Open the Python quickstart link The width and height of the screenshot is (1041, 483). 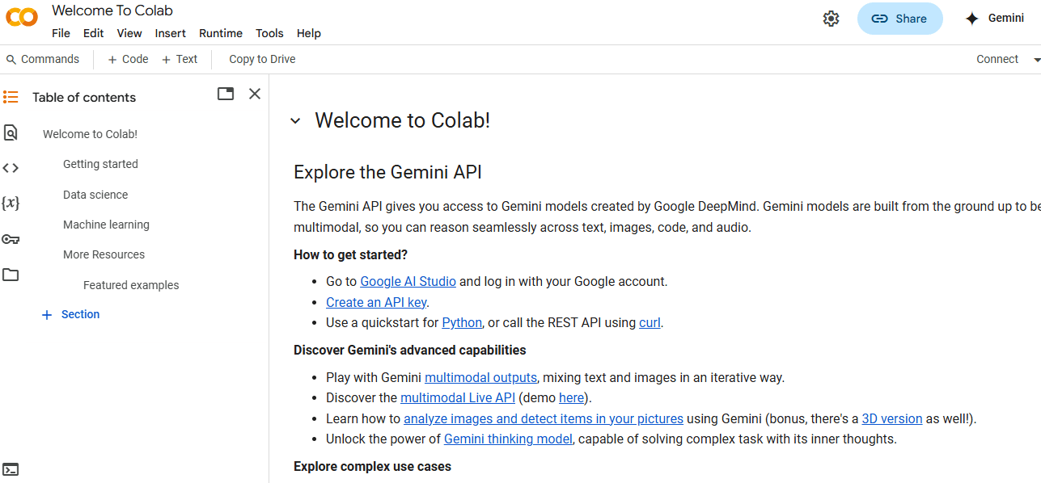point(462,322)
